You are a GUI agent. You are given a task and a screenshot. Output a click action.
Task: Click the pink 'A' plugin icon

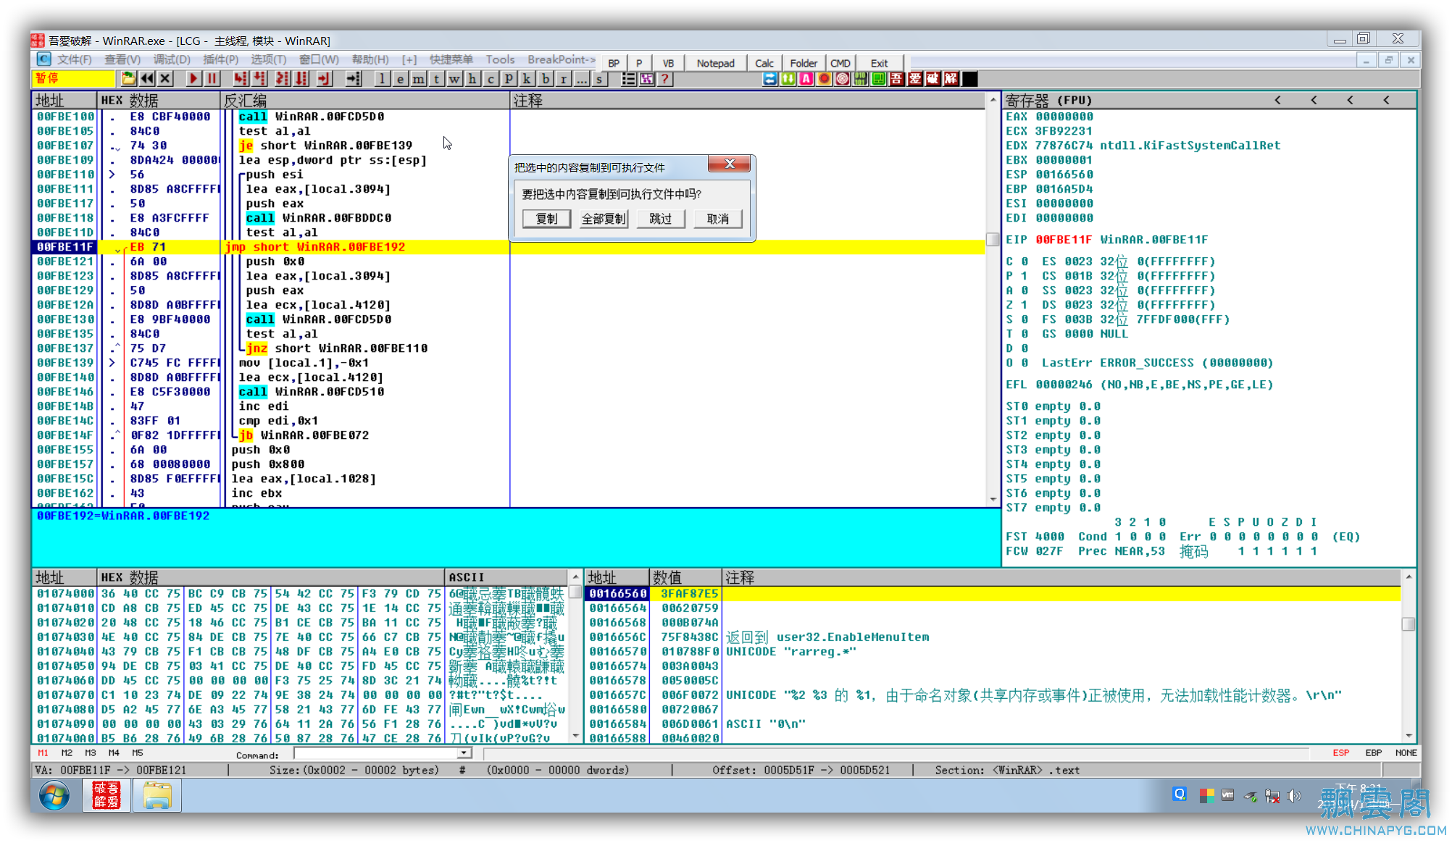click(806, 79)
